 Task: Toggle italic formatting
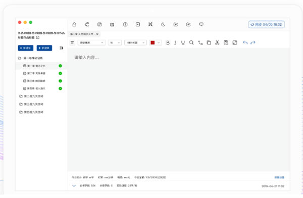coord(175,43)
